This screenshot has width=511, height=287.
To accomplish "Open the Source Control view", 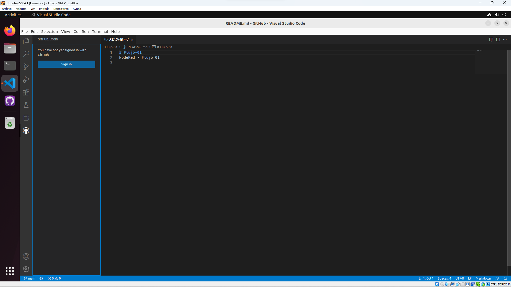I will click(26, 67).
